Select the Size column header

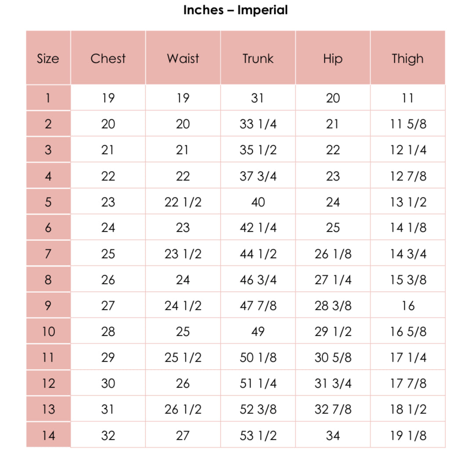[x=48, y=59]
